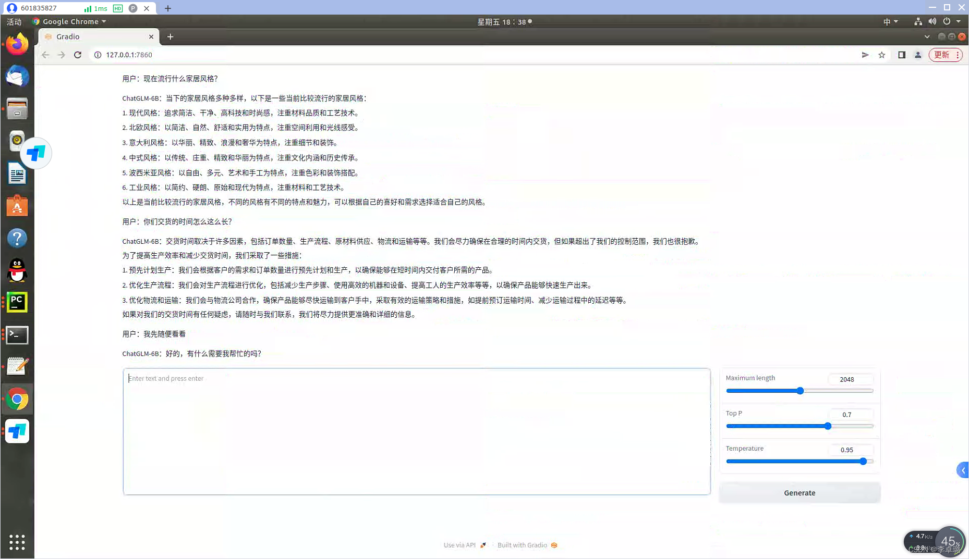Go back in Chrome history
969x559 pixels.
[x=45, y=55]
